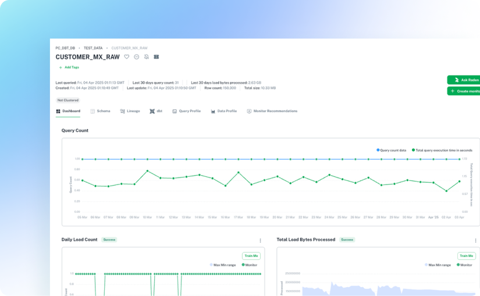
Task: Click the ticket icon next to the title
Action: (157, 56)
